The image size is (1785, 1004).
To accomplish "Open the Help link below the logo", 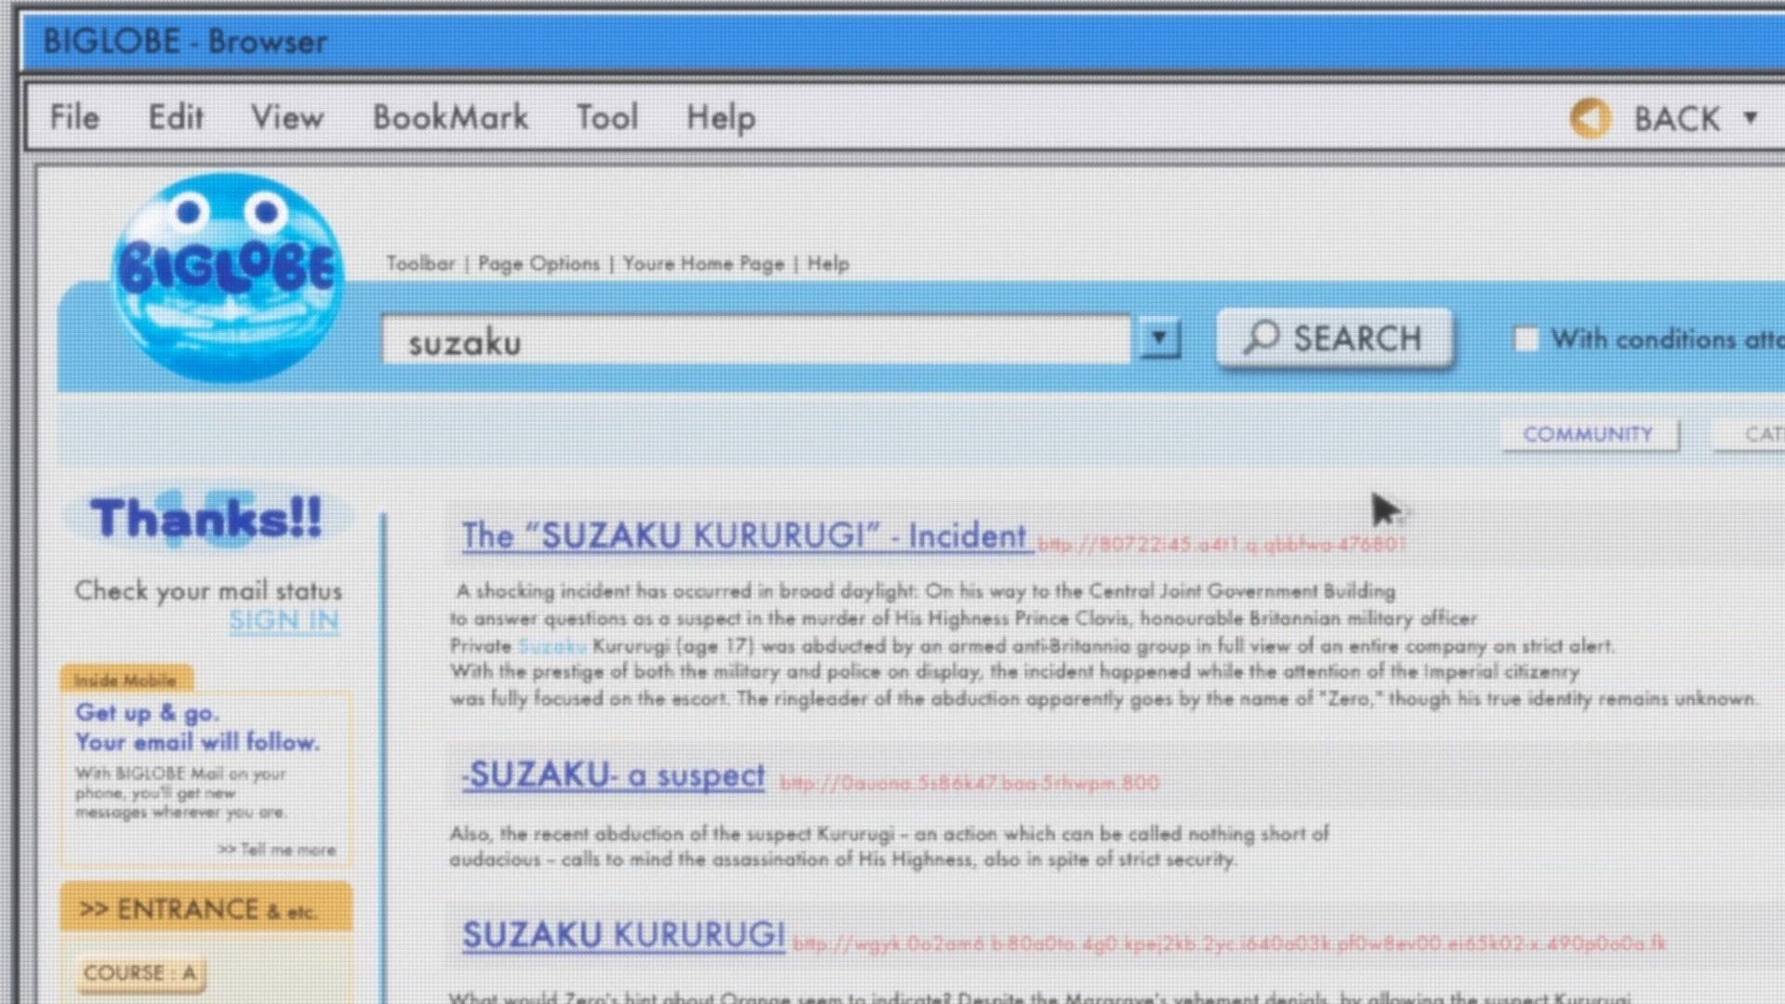I will [x=827, y=263].
